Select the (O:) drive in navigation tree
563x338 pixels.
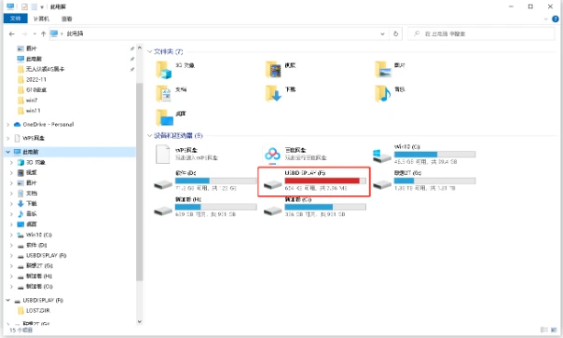pyautogui.click(x=35, y=287)
